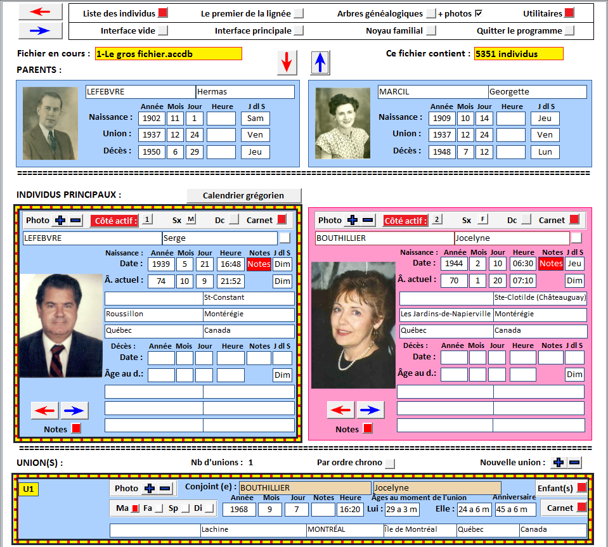
Task: Click the St-Constant birthplace field
Action: (249, 298)
